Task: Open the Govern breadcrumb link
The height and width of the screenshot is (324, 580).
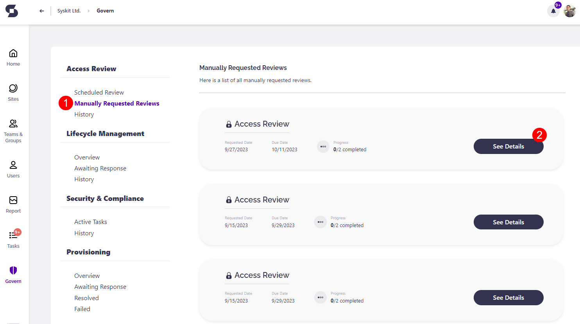Action: 105,11
